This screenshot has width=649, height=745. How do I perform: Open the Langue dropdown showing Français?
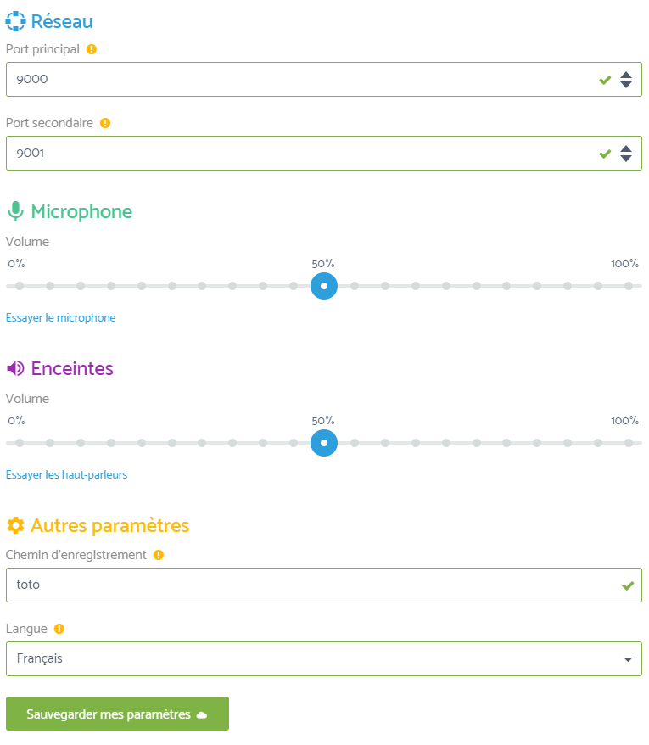click(324, 659)
